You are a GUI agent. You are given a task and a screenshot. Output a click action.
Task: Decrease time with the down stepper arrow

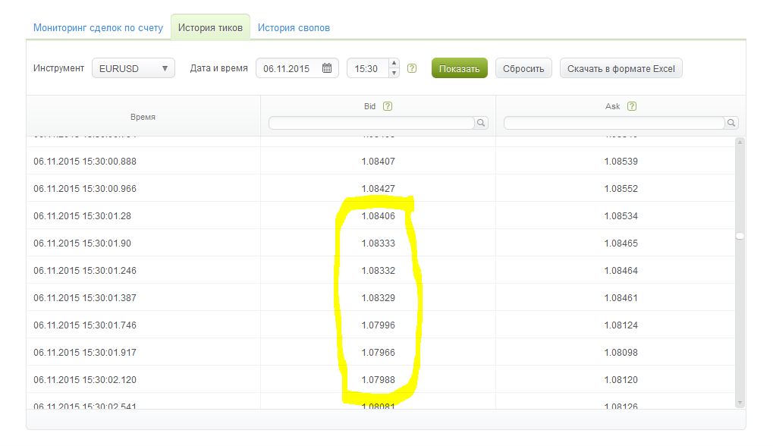pyautogui.click(x=394, y=74)
